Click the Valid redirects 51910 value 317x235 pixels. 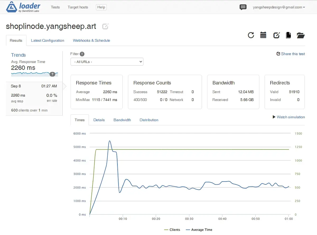(294, 92)
